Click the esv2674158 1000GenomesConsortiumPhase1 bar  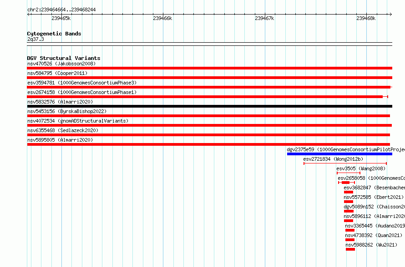208,97
